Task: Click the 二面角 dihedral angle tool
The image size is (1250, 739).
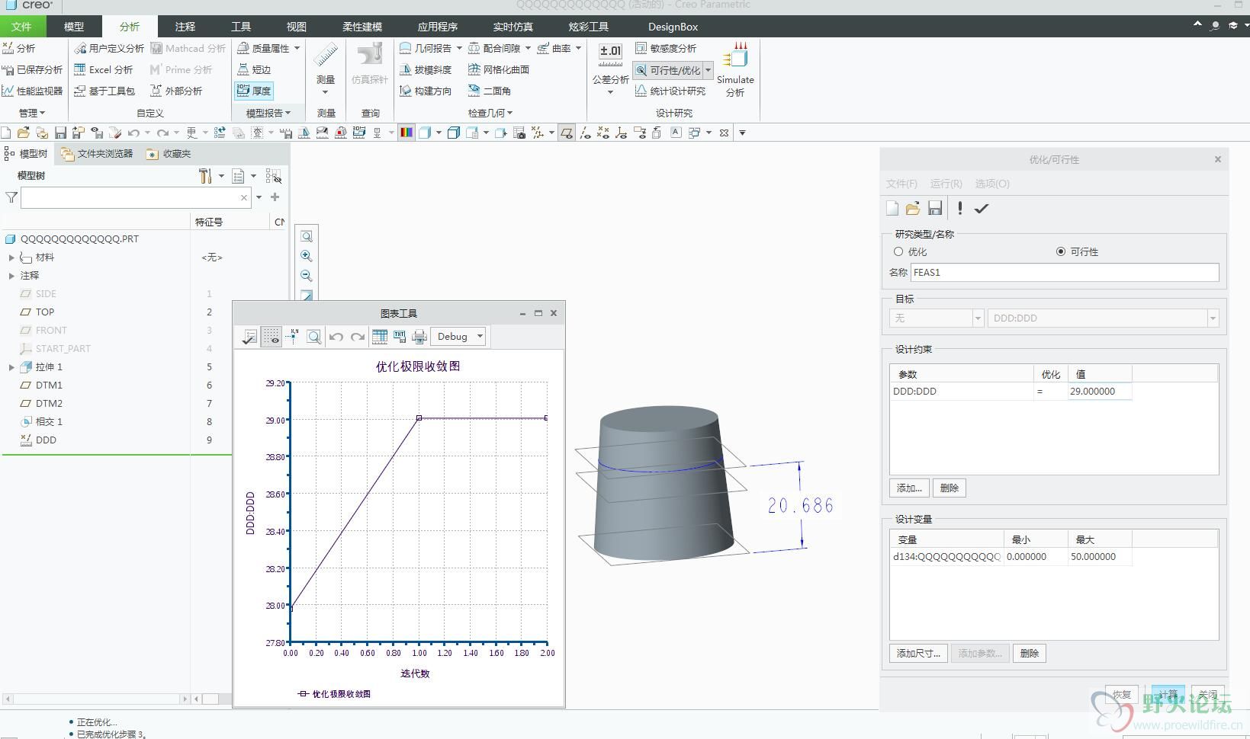Action: point(490,91)
